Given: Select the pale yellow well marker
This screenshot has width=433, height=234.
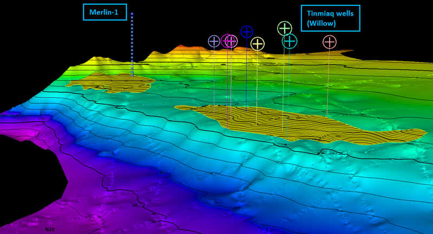Looking at the screenshot, I should (x=258, y=44).
